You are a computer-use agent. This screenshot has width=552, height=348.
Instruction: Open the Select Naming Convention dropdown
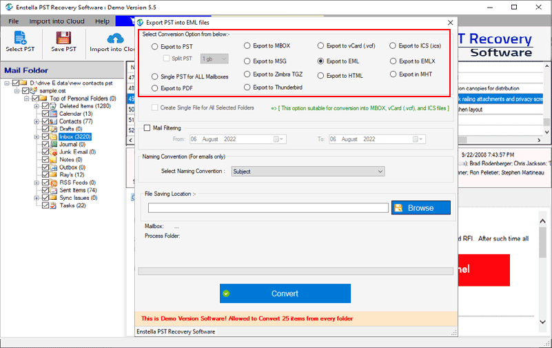coord(307,171)
